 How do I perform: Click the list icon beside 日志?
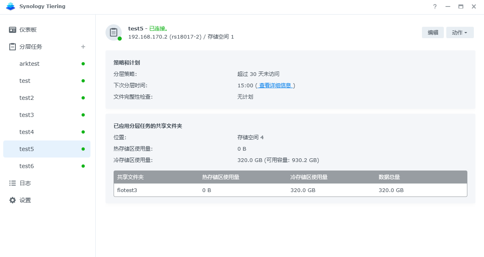tap(13, 183)
